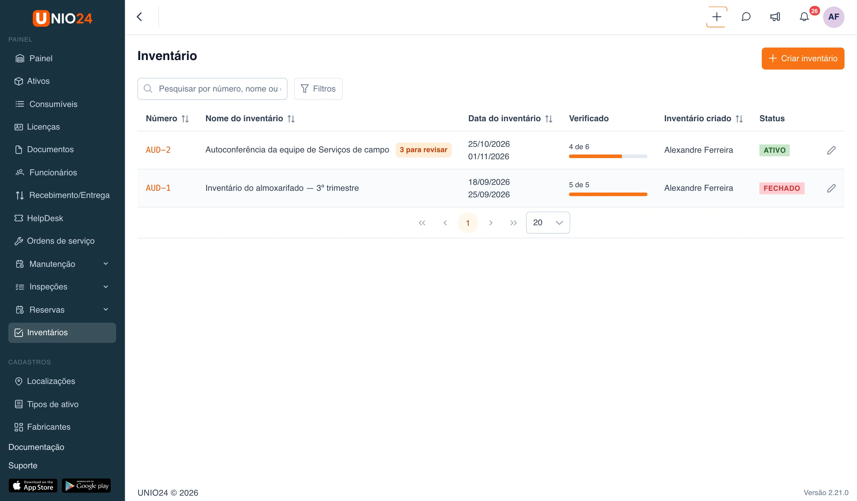
Task: Download from the App Store badge
Action: tap(33, 485)
